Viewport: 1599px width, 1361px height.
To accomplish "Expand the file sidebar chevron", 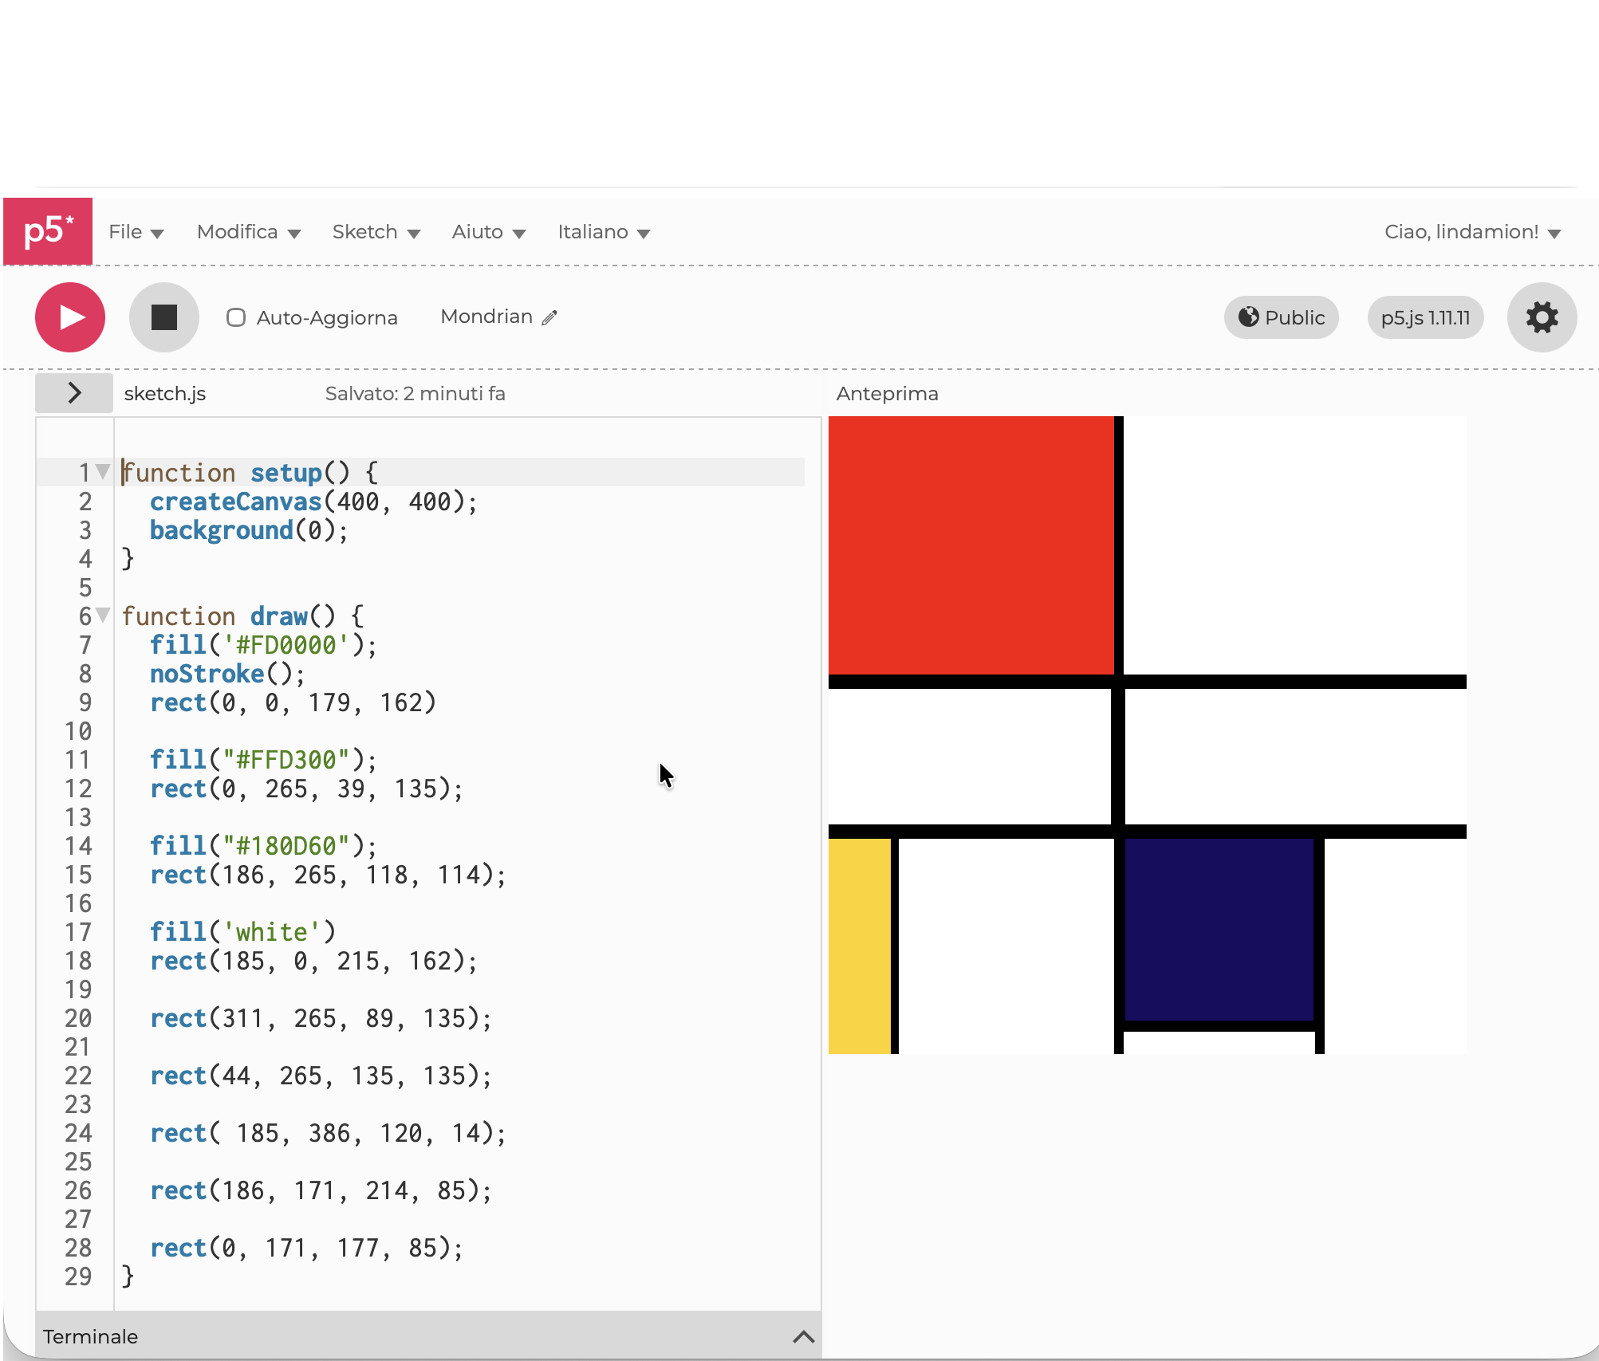I will tap(74, 393).
